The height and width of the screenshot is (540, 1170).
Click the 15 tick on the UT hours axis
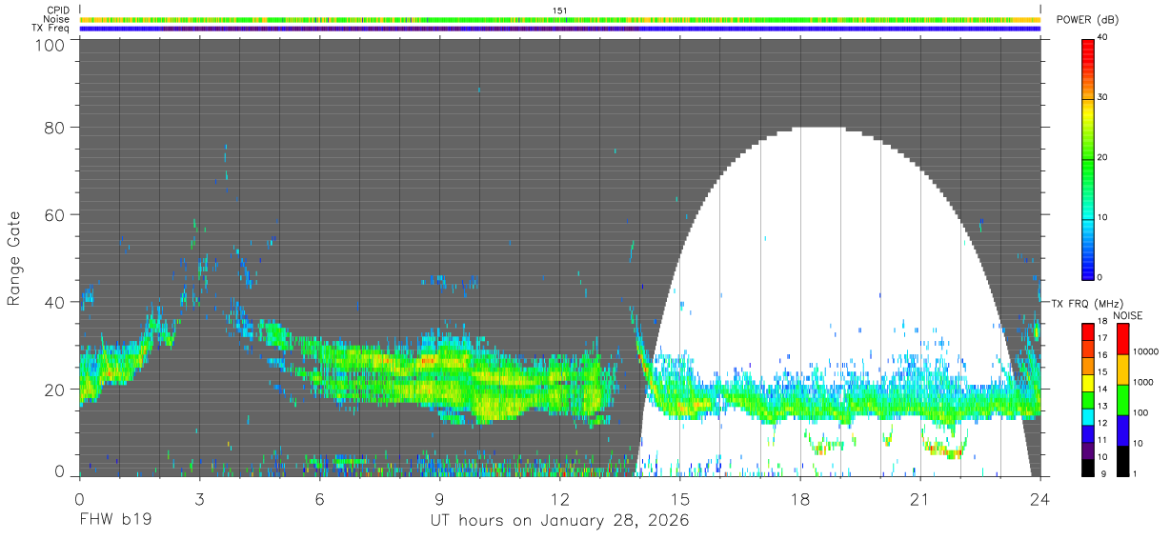(679, 498)
